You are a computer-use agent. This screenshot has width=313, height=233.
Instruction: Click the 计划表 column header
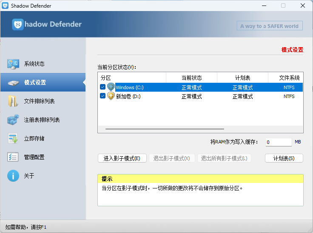[242, 78]
